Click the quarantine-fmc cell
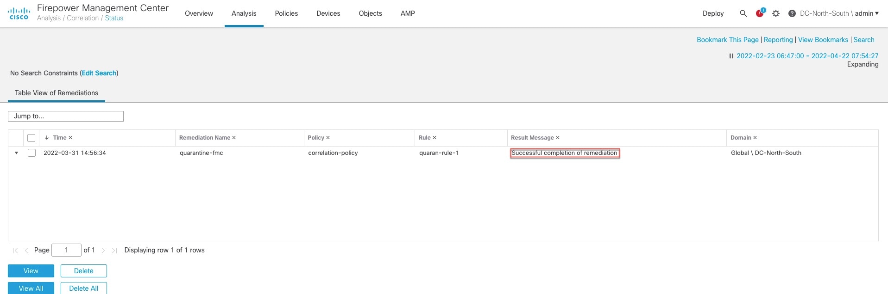 pyautogui.click(x=202, y=153)
